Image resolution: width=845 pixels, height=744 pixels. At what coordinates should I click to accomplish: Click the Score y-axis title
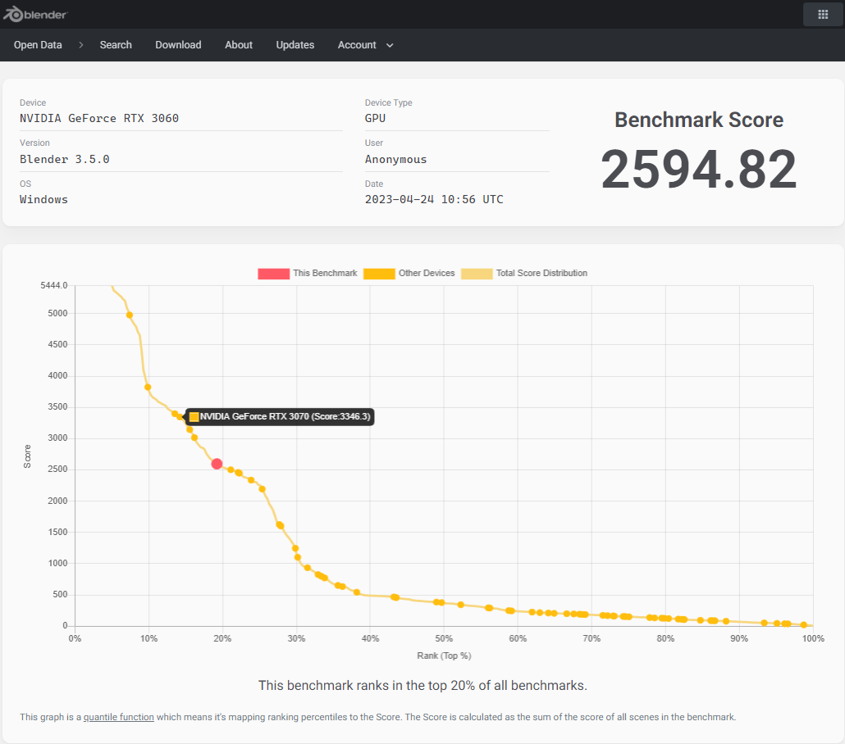coord(27,456)
